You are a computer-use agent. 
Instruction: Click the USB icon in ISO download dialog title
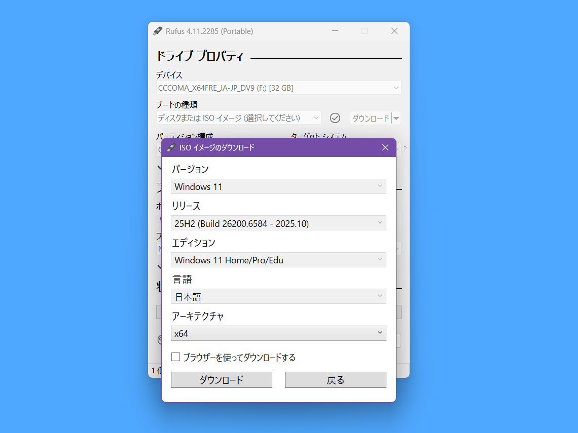click(x=171, y=148)
